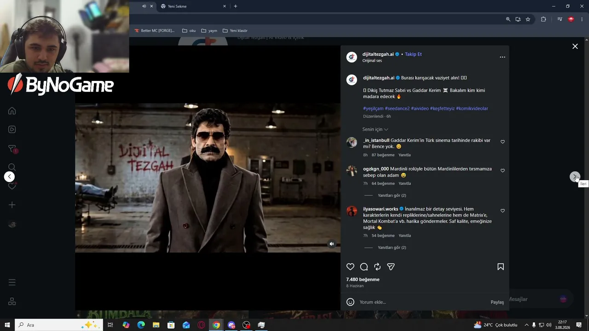Open the #yeşilçam hashtag
The height and width of the screenshot is (331, 589).
coord(373,108)
